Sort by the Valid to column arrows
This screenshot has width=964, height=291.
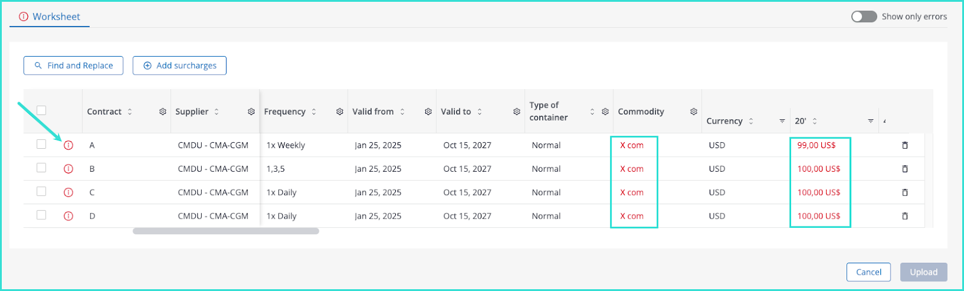pyautogui.click(x=480, y=111)
